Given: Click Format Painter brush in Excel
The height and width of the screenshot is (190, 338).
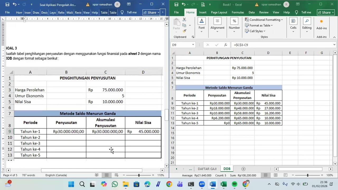Looking at the screenshot, I should click(x=184, y=31).
